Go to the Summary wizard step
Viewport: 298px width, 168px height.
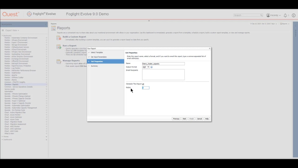tap(94, 66)
